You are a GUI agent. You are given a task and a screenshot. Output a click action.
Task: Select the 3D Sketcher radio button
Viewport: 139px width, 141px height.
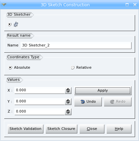point(9,24)
